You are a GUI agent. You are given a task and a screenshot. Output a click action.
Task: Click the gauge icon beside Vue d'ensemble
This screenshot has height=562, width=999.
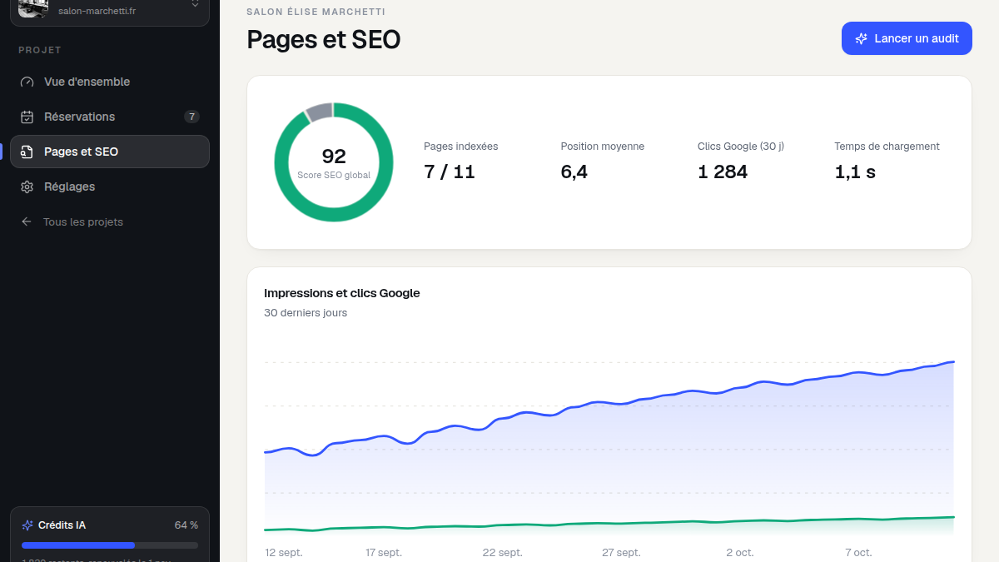(x=27, y=82)
